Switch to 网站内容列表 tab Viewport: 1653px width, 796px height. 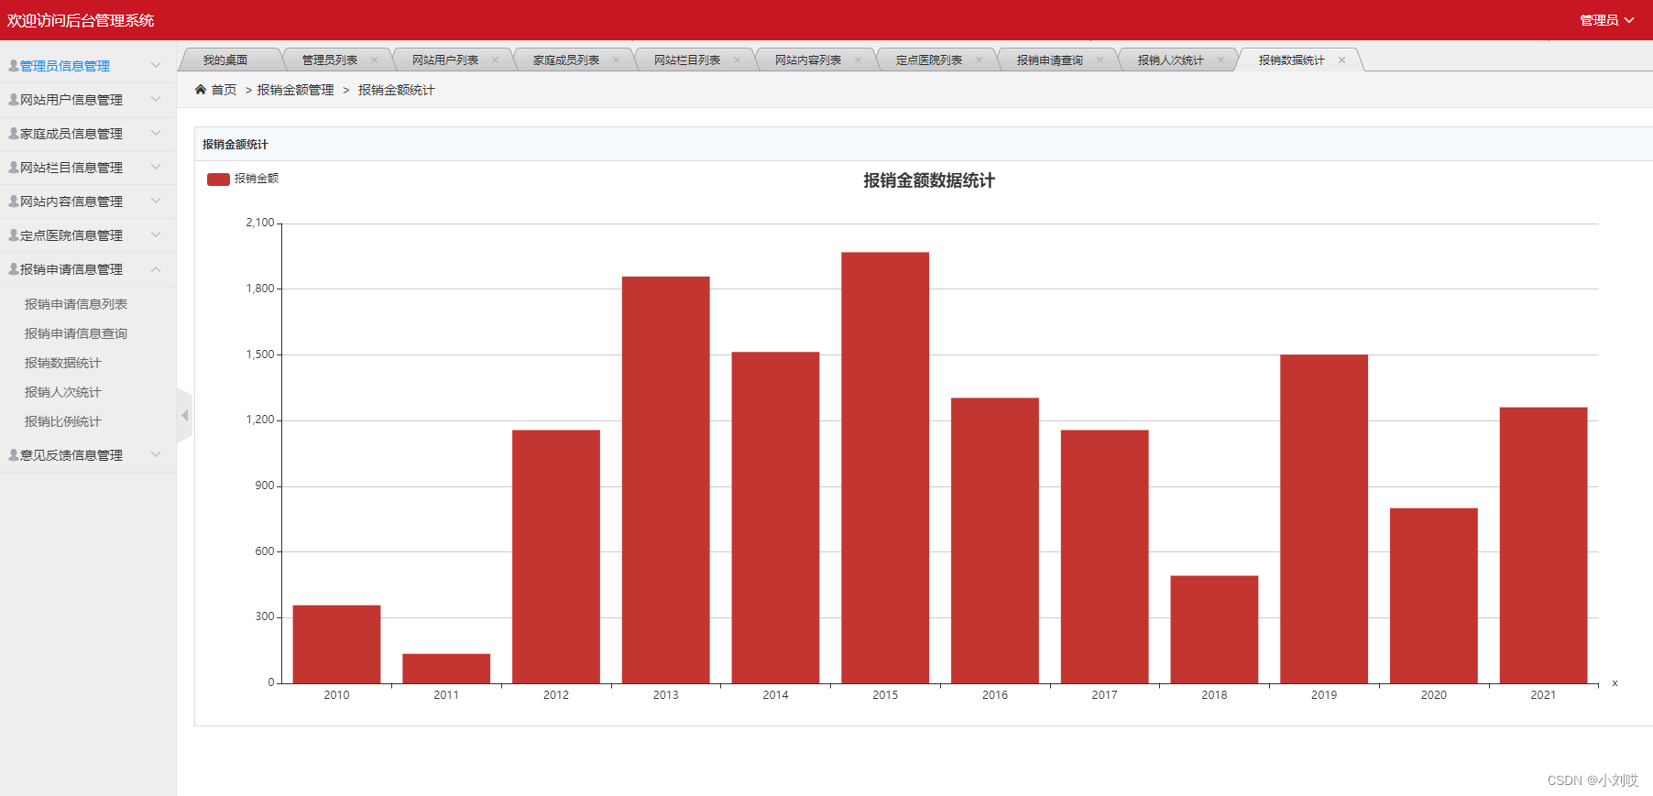(x=808, y=60)
